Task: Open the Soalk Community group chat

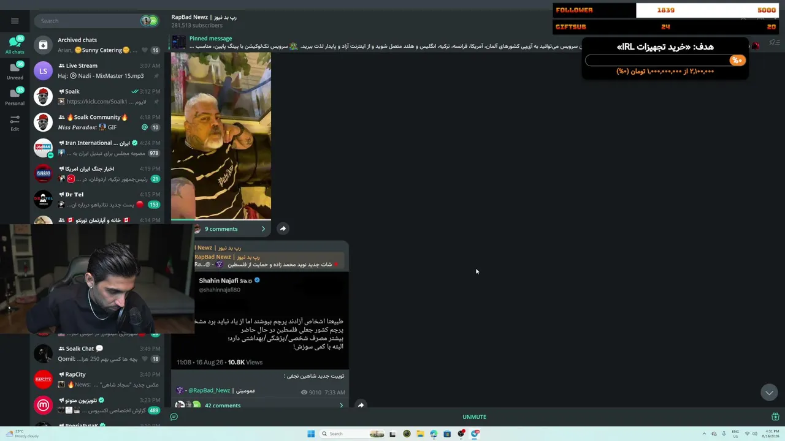Action: (x=98, y=122)
